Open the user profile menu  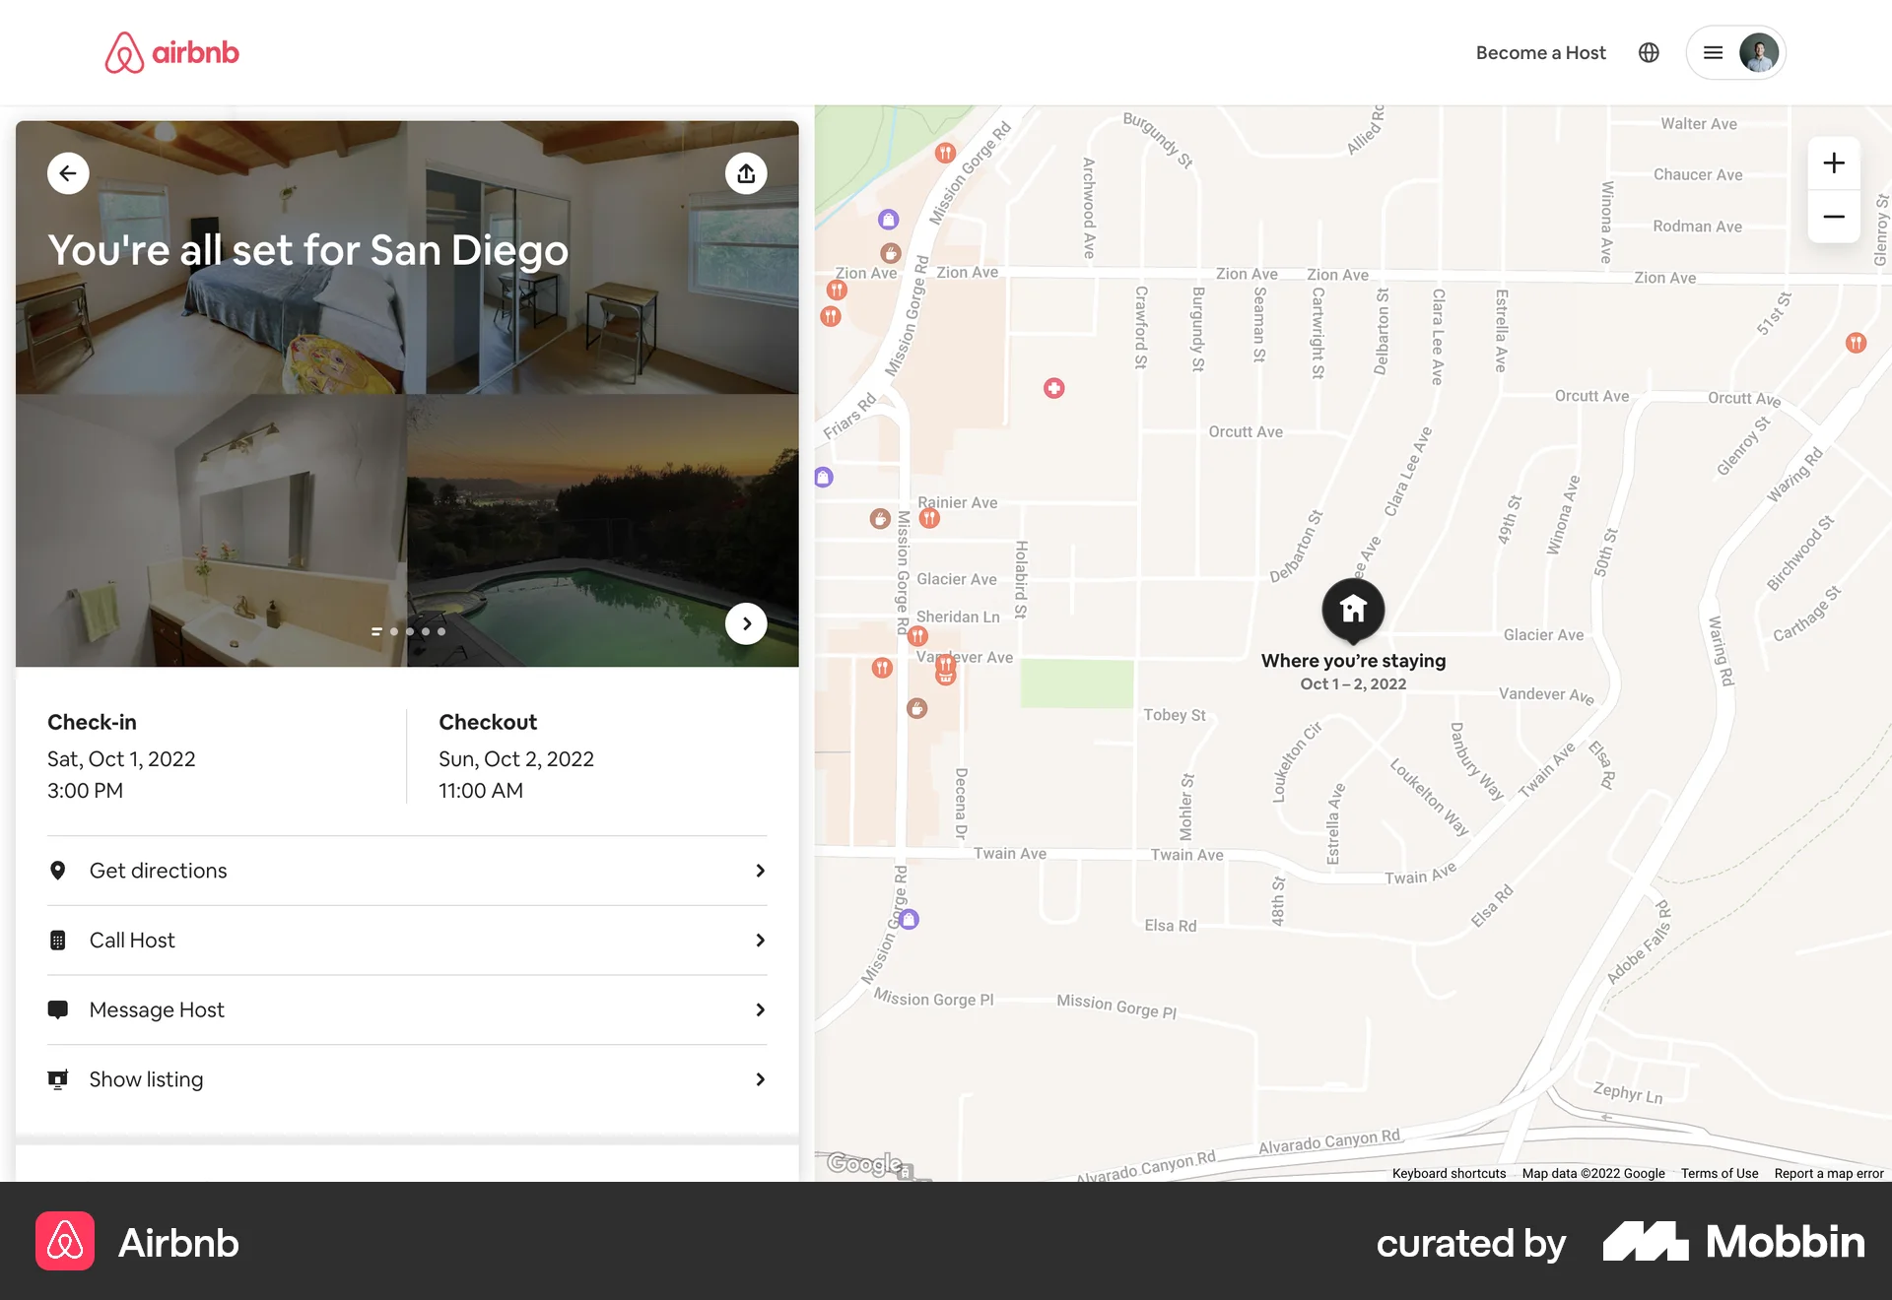pyautogui.click(x=1736, y=52)
